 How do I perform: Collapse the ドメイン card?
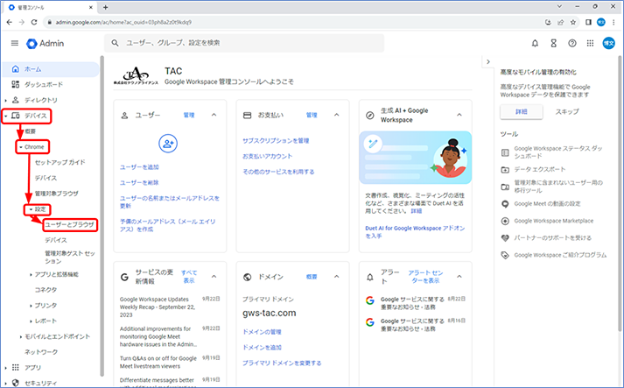click(x=337, y=277)
